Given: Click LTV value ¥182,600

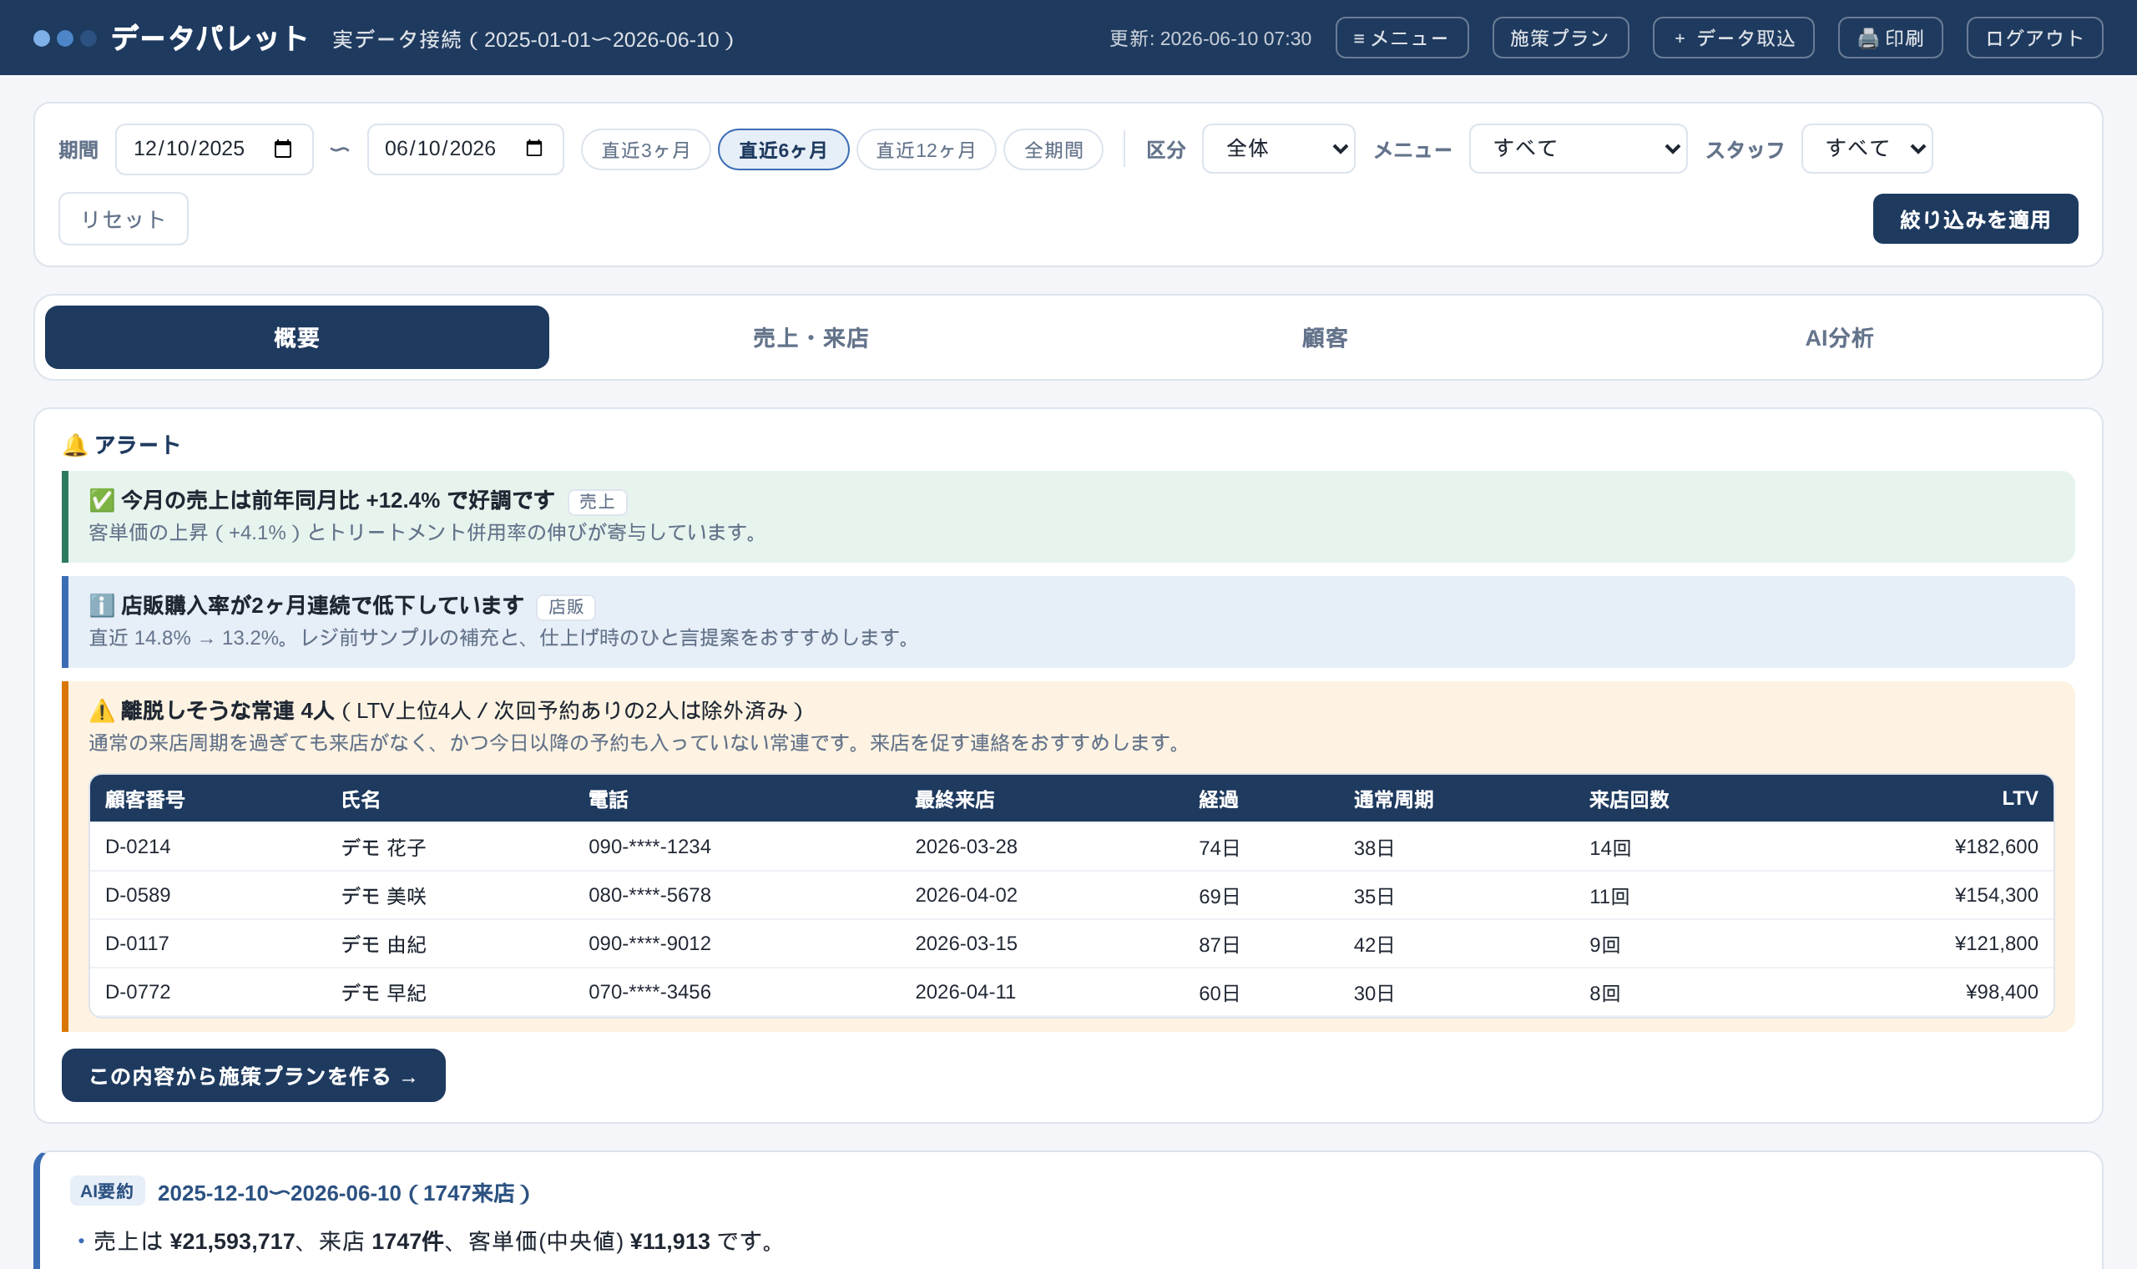Looking at the screenshot, I should [x=1996, y=847].
